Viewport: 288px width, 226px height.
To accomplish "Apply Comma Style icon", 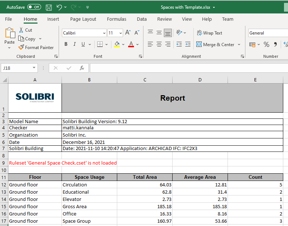I will (275, 44).
